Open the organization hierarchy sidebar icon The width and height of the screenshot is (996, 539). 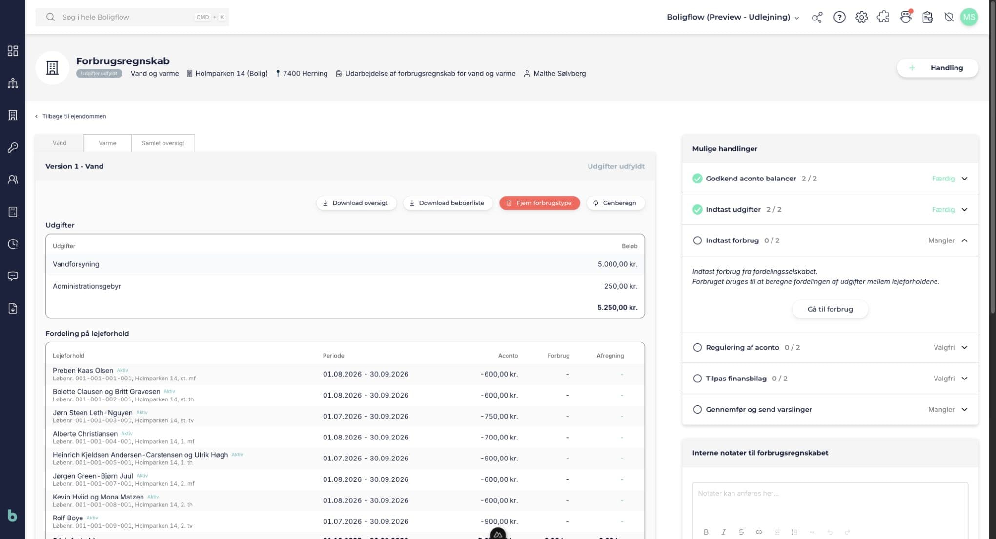click(13, 83)
